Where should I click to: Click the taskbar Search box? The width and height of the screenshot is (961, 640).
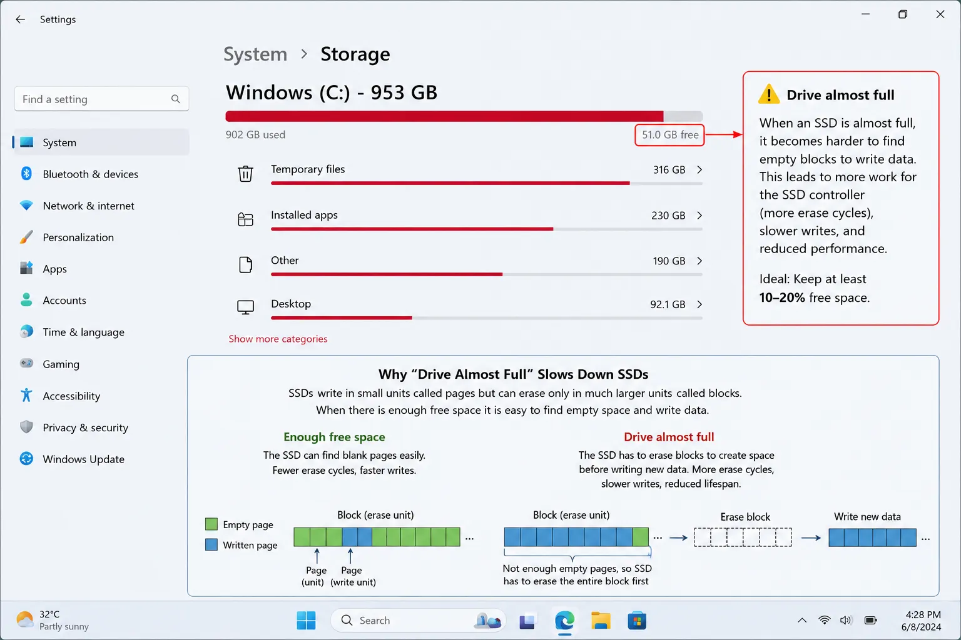tap(417, 621)
